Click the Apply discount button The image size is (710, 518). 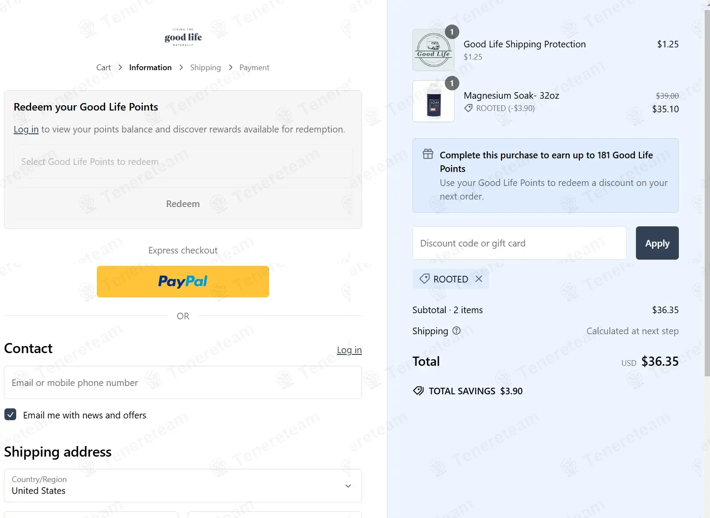click(x=657, y=243)
